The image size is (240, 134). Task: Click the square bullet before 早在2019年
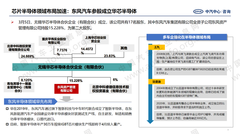click(x=8, y=109)
